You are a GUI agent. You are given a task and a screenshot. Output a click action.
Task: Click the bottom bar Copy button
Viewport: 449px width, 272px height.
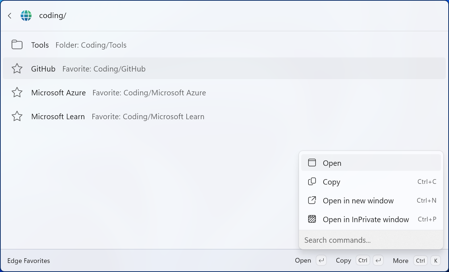[x=359, y=260]
